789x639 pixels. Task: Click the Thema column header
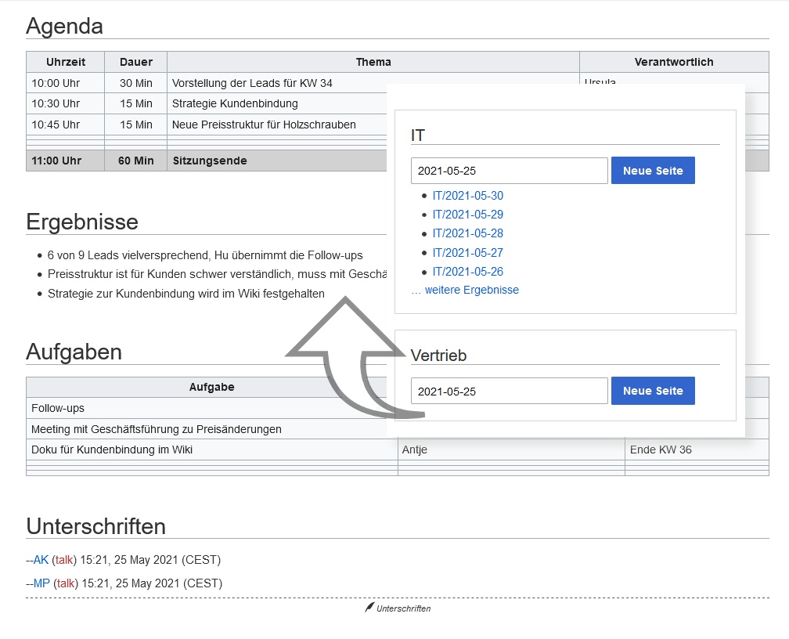click(373, 62)
